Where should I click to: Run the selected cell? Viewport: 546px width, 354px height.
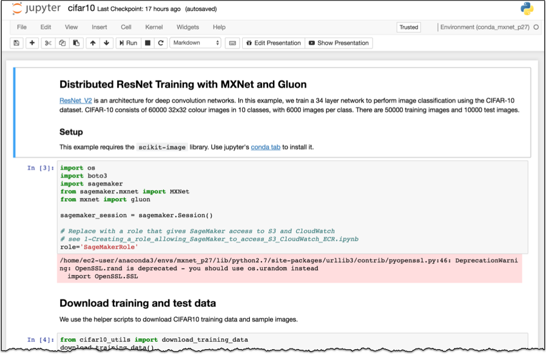pyautogui.click(x=128, y=43)
